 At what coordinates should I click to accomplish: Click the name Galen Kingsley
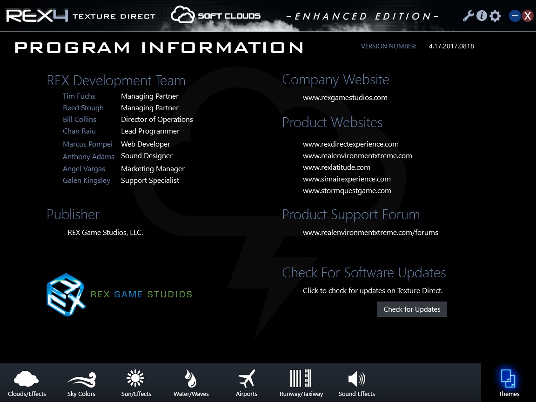coord(87,181)
